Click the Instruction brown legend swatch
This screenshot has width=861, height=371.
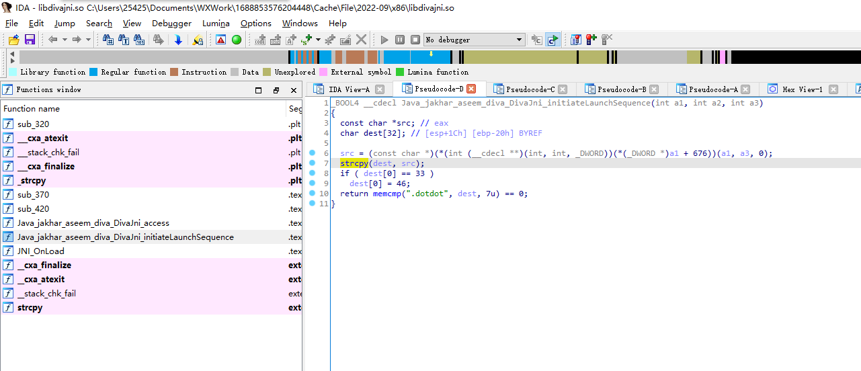(174, 72)
